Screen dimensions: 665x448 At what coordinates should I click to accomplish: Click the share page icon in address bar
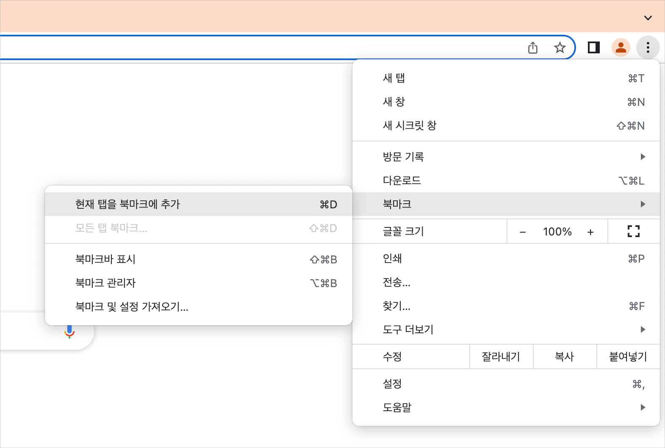click(x=533, y=47)
